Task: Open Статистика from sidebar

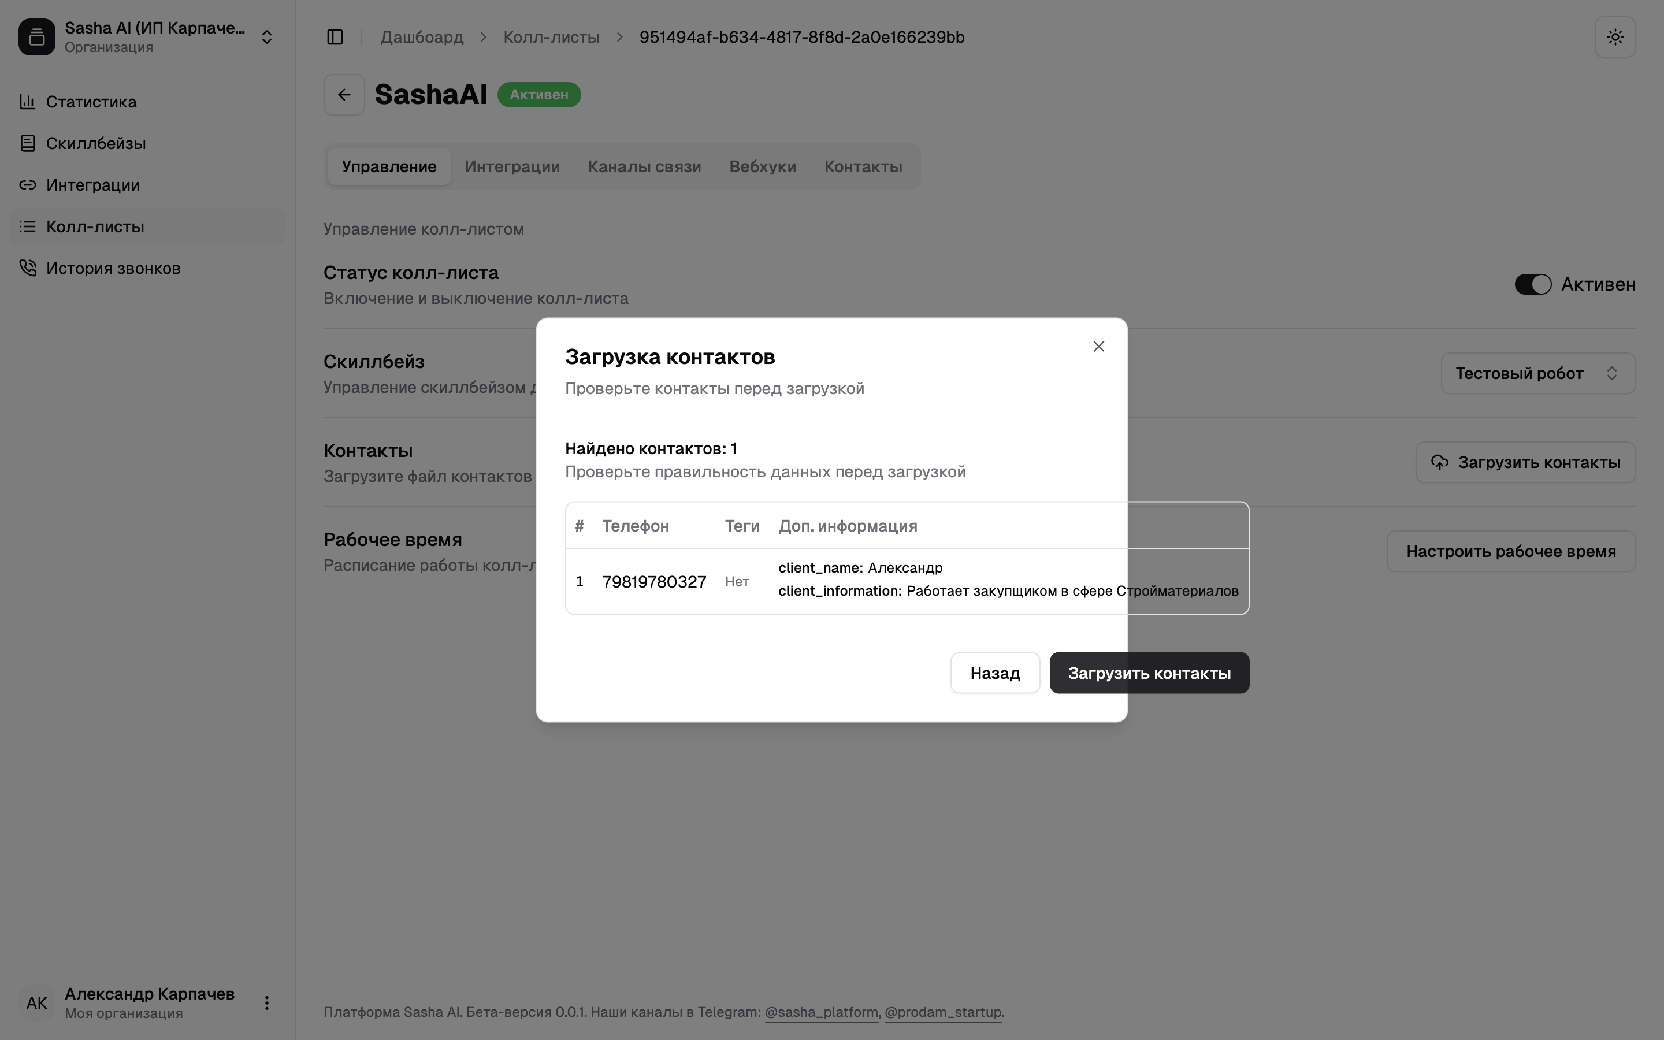Action: [x=91, y=102]
